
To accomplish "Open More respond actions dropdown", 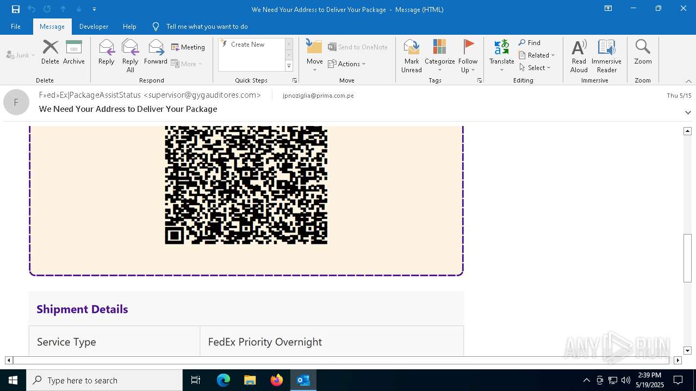I will pos(187,64).
